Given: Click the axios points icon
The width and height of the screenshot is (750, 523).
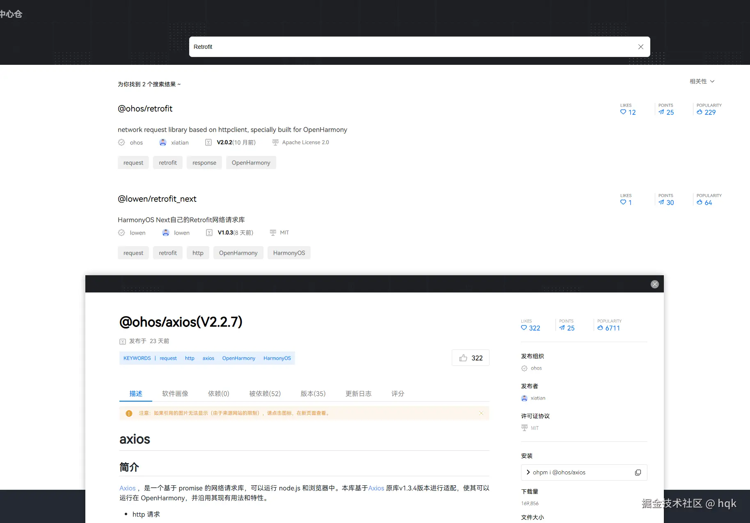Looking at the screenshot, I should 562,328.
